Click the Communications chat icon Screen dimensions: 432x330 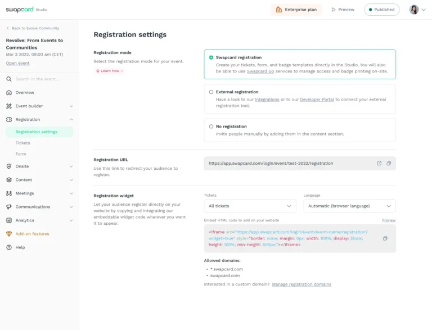9,207
